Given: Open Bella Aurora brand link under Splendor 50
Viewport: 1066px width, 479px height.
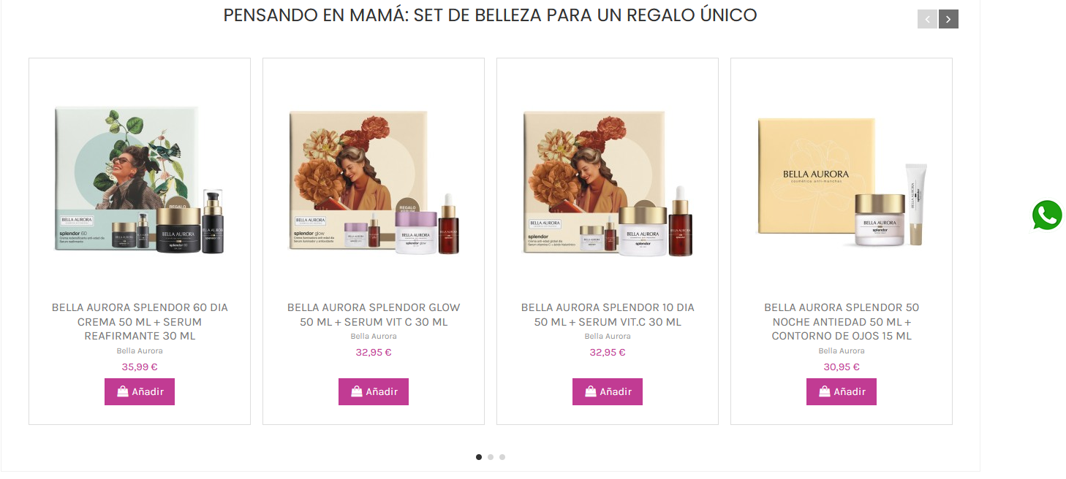Looking at the screenshot, I should click(842, 351).
